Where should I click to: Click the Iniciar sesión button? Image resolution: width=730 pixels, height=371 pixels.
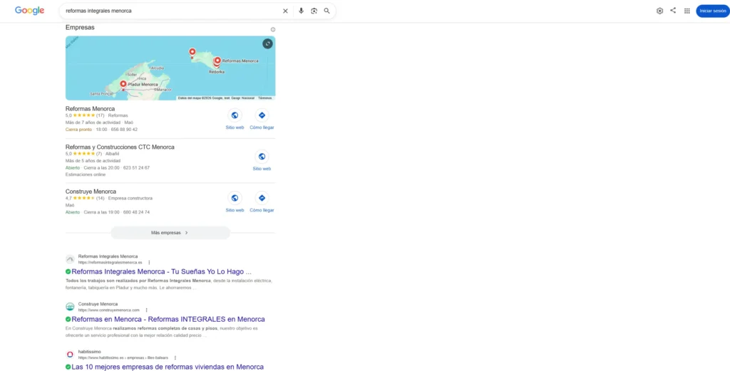[x=712, y=11]
